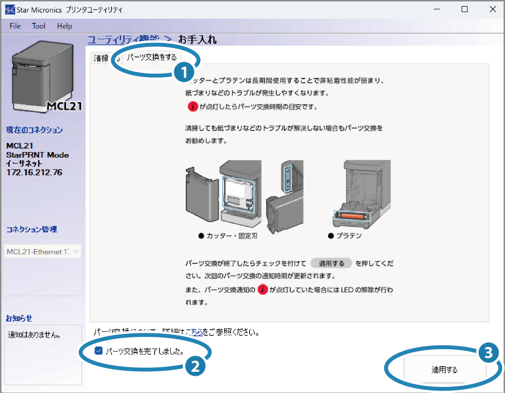Click the 'StarPRNT Mode' connection text

pyautogui.click(x=37, y=155)
